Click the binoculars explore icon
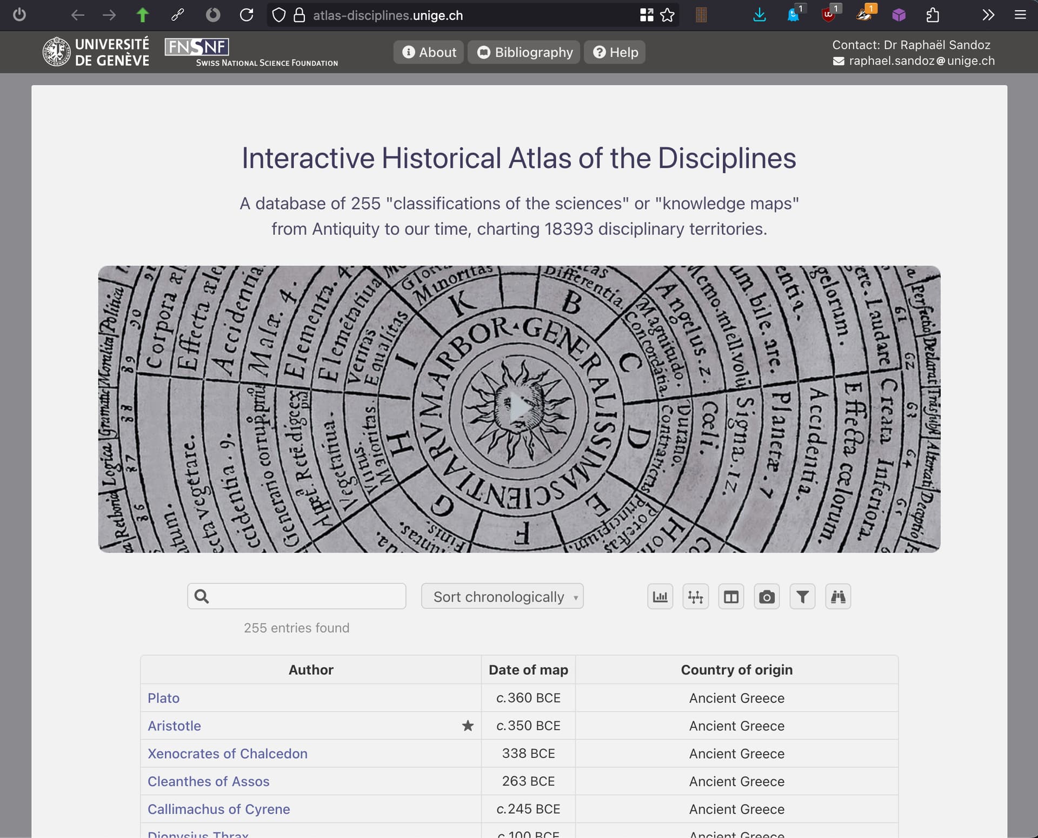 click(838, 596)
